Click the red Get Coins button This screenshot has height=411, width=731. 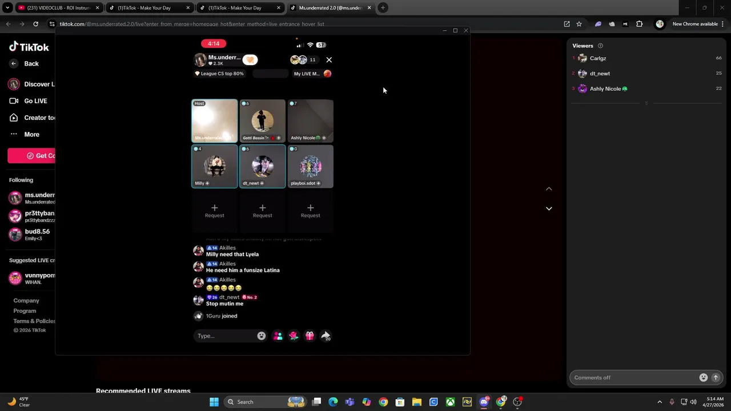[x=31, y=156]
